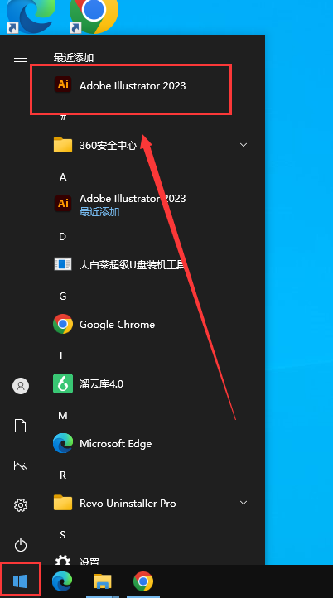This screenshot has height=598, width=333.
Task: Open the user account icon
Action: click(x=21, y=386)
